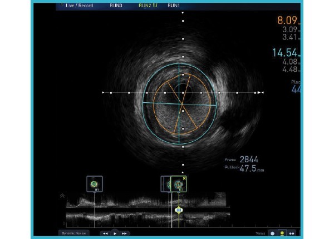Open the RUN1 recording tab
Image resolution: width=334 pixels, height=239 pixels.
click(x=174, y=6)
